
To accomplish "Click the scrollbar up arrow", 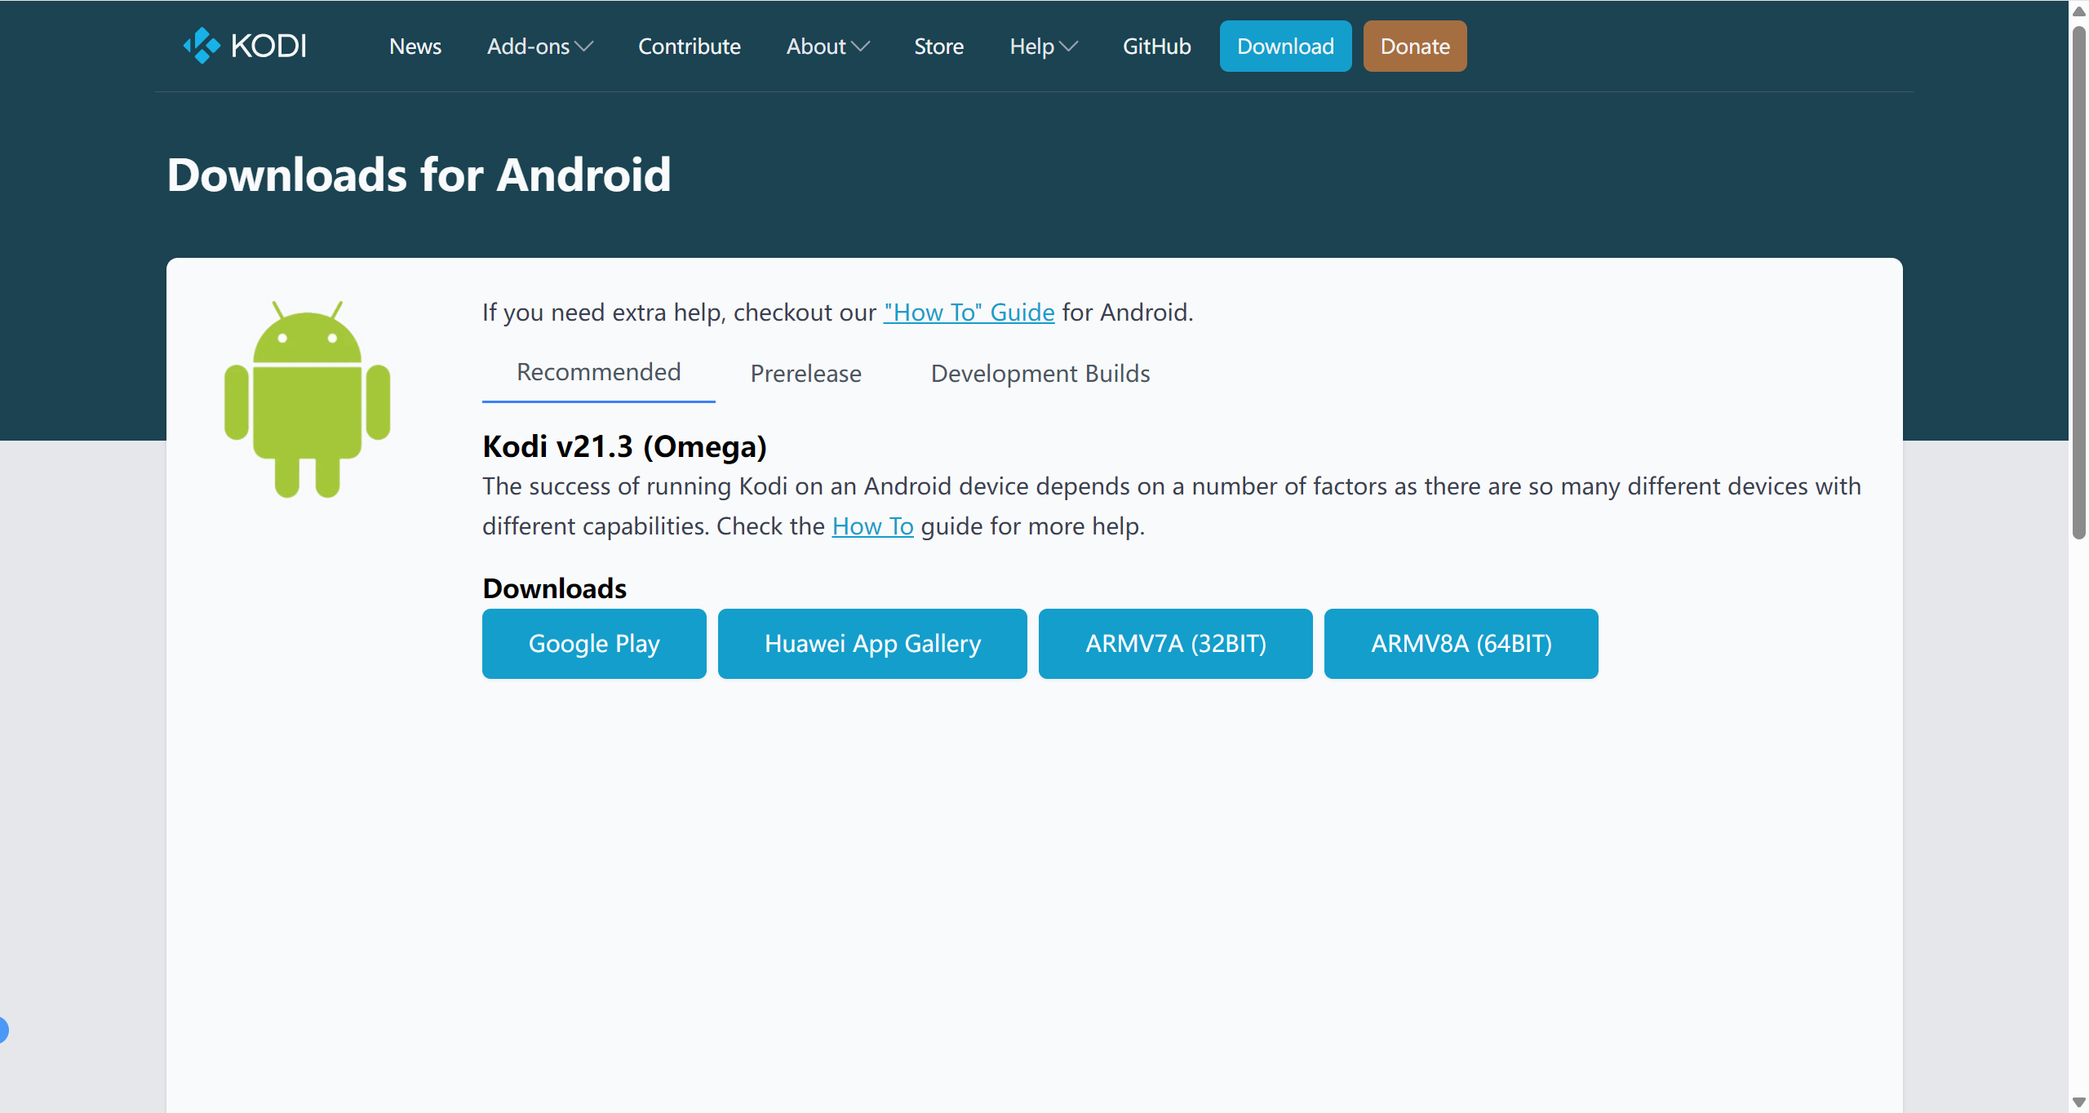I will [x=2079, y=11].
